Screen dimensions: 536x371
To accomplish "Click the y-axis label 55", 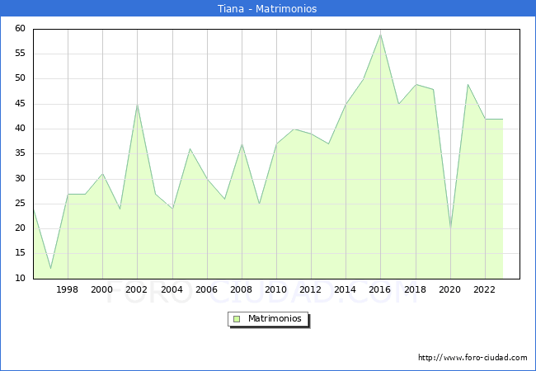I will (x=20, y=54).
